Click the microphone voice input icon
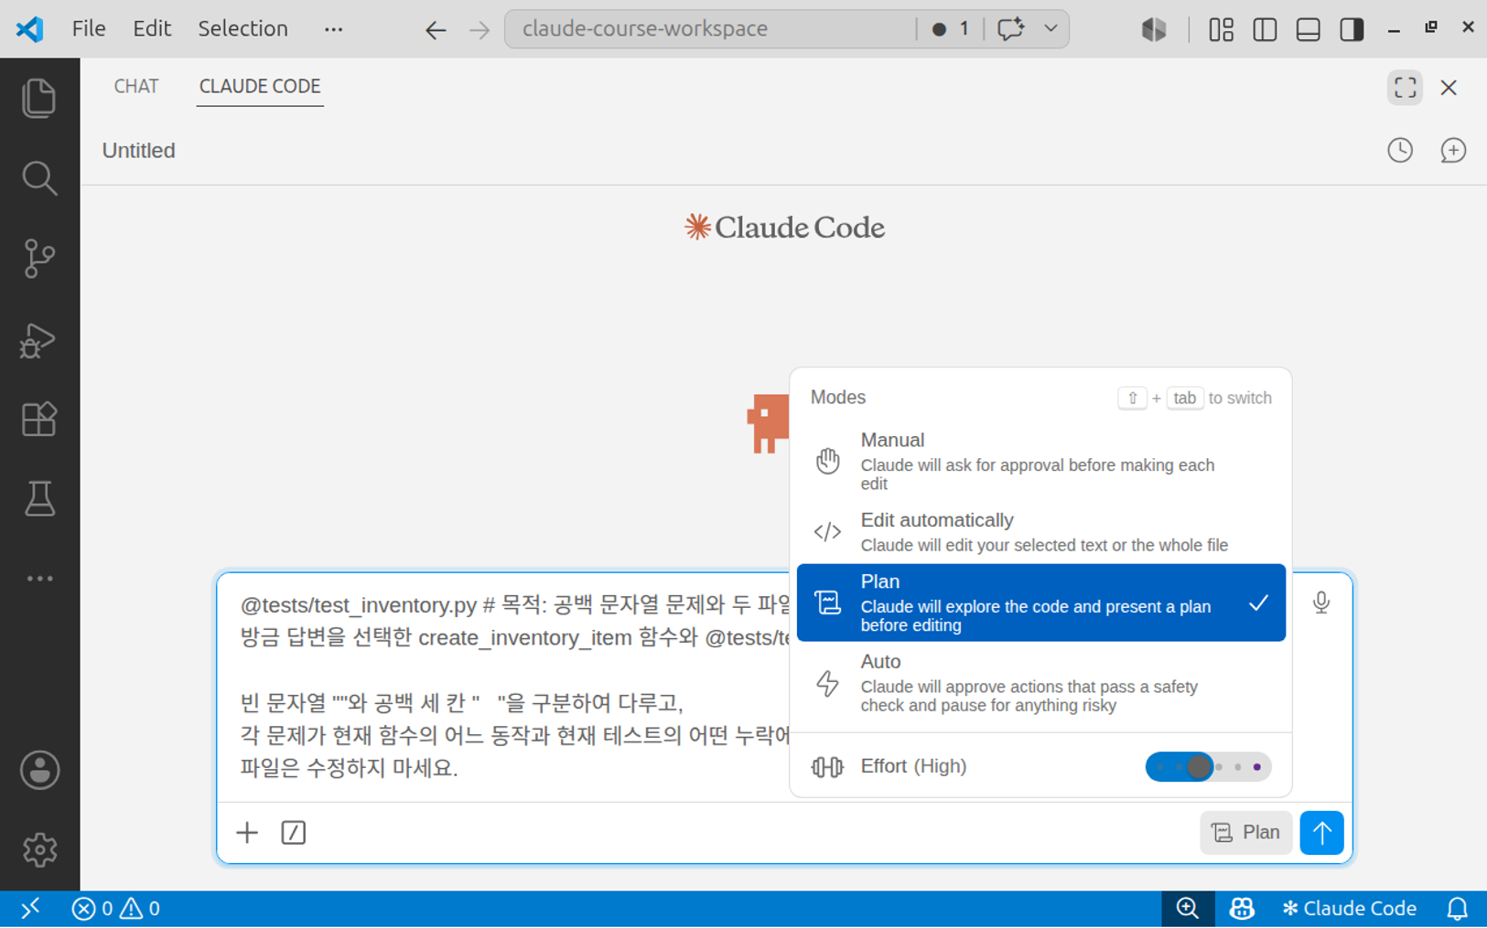 [1320, 603]
